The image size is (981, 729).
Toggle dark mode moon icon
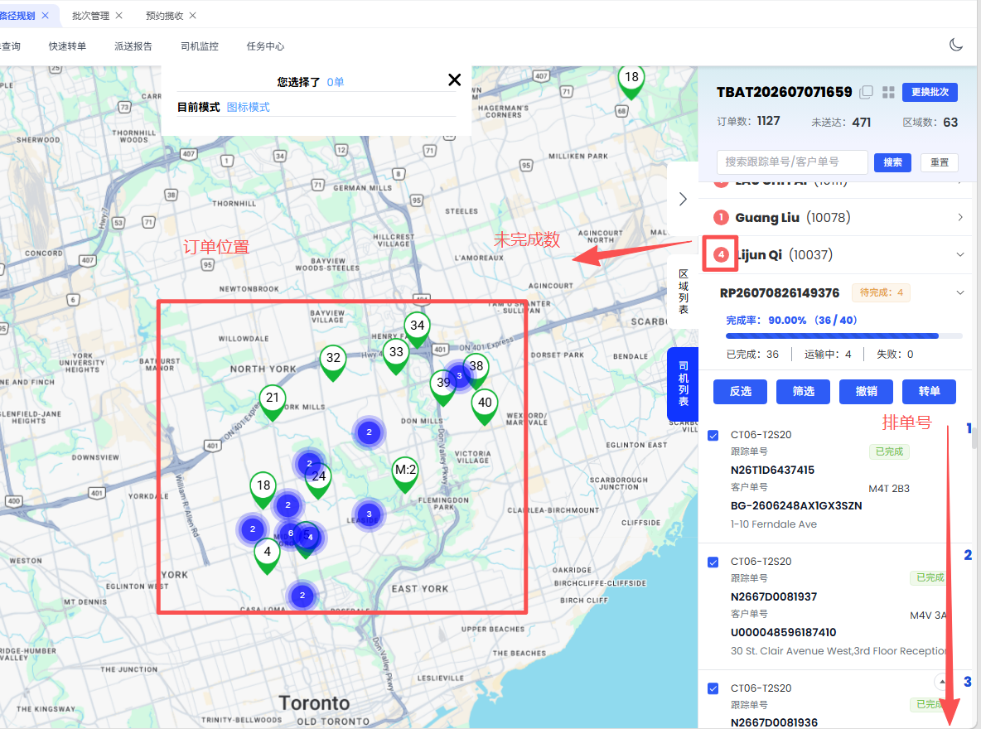coord(955,45)
